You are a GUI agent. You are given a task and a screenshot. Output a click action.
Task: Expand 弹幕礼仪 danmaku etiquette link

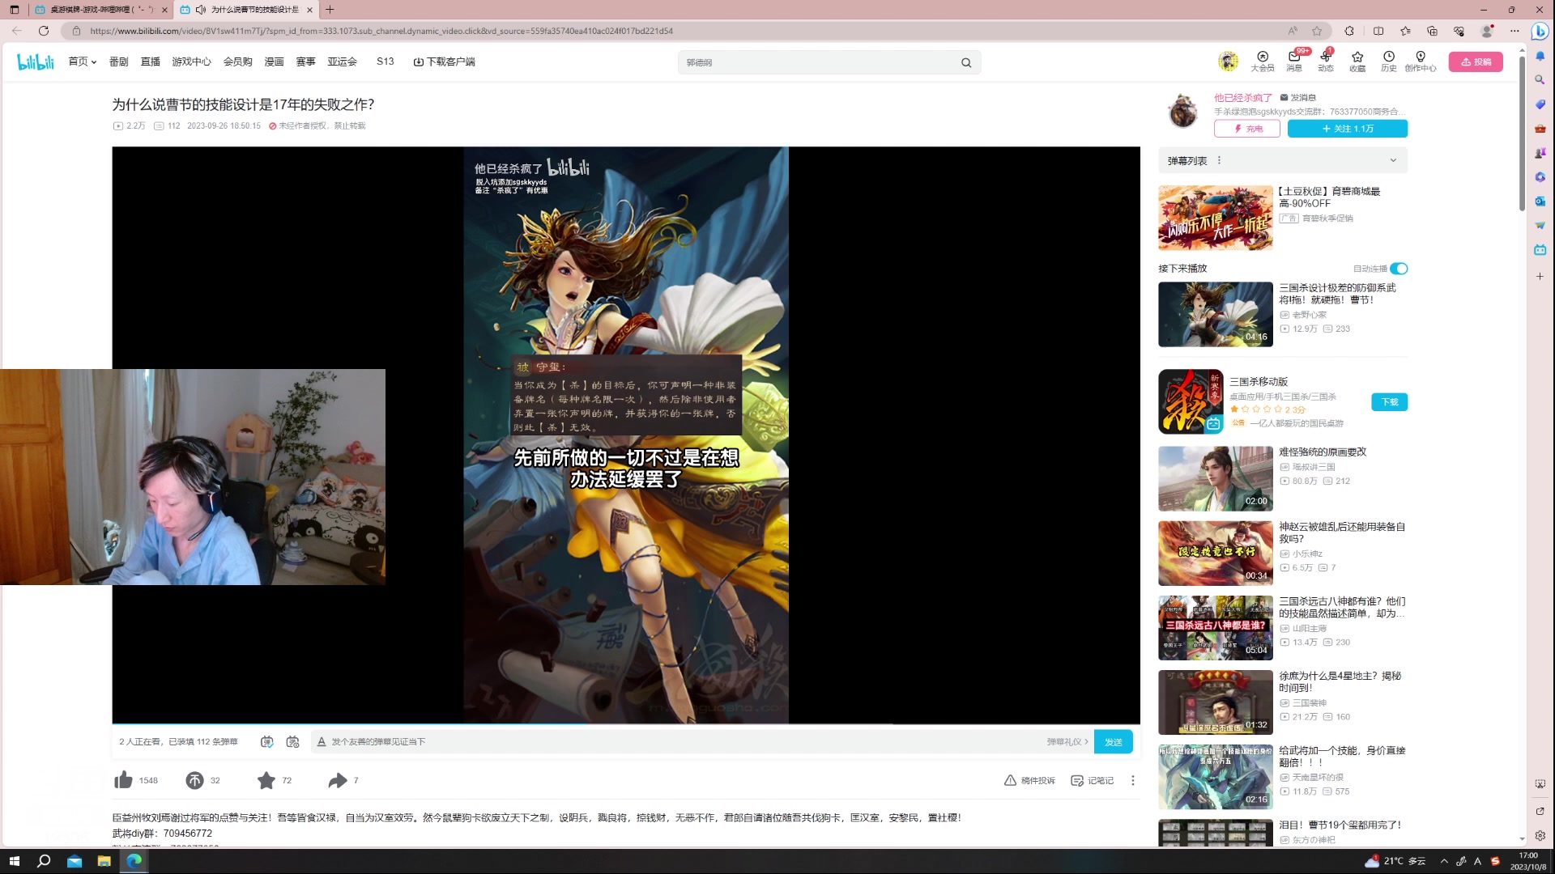point(1067,741)
